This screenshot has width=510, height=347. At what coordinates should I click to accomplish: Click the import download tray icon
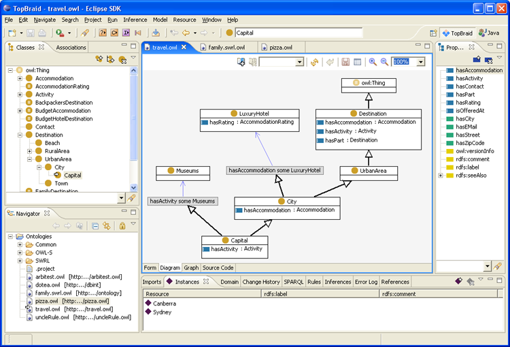(x=156, y=33)
